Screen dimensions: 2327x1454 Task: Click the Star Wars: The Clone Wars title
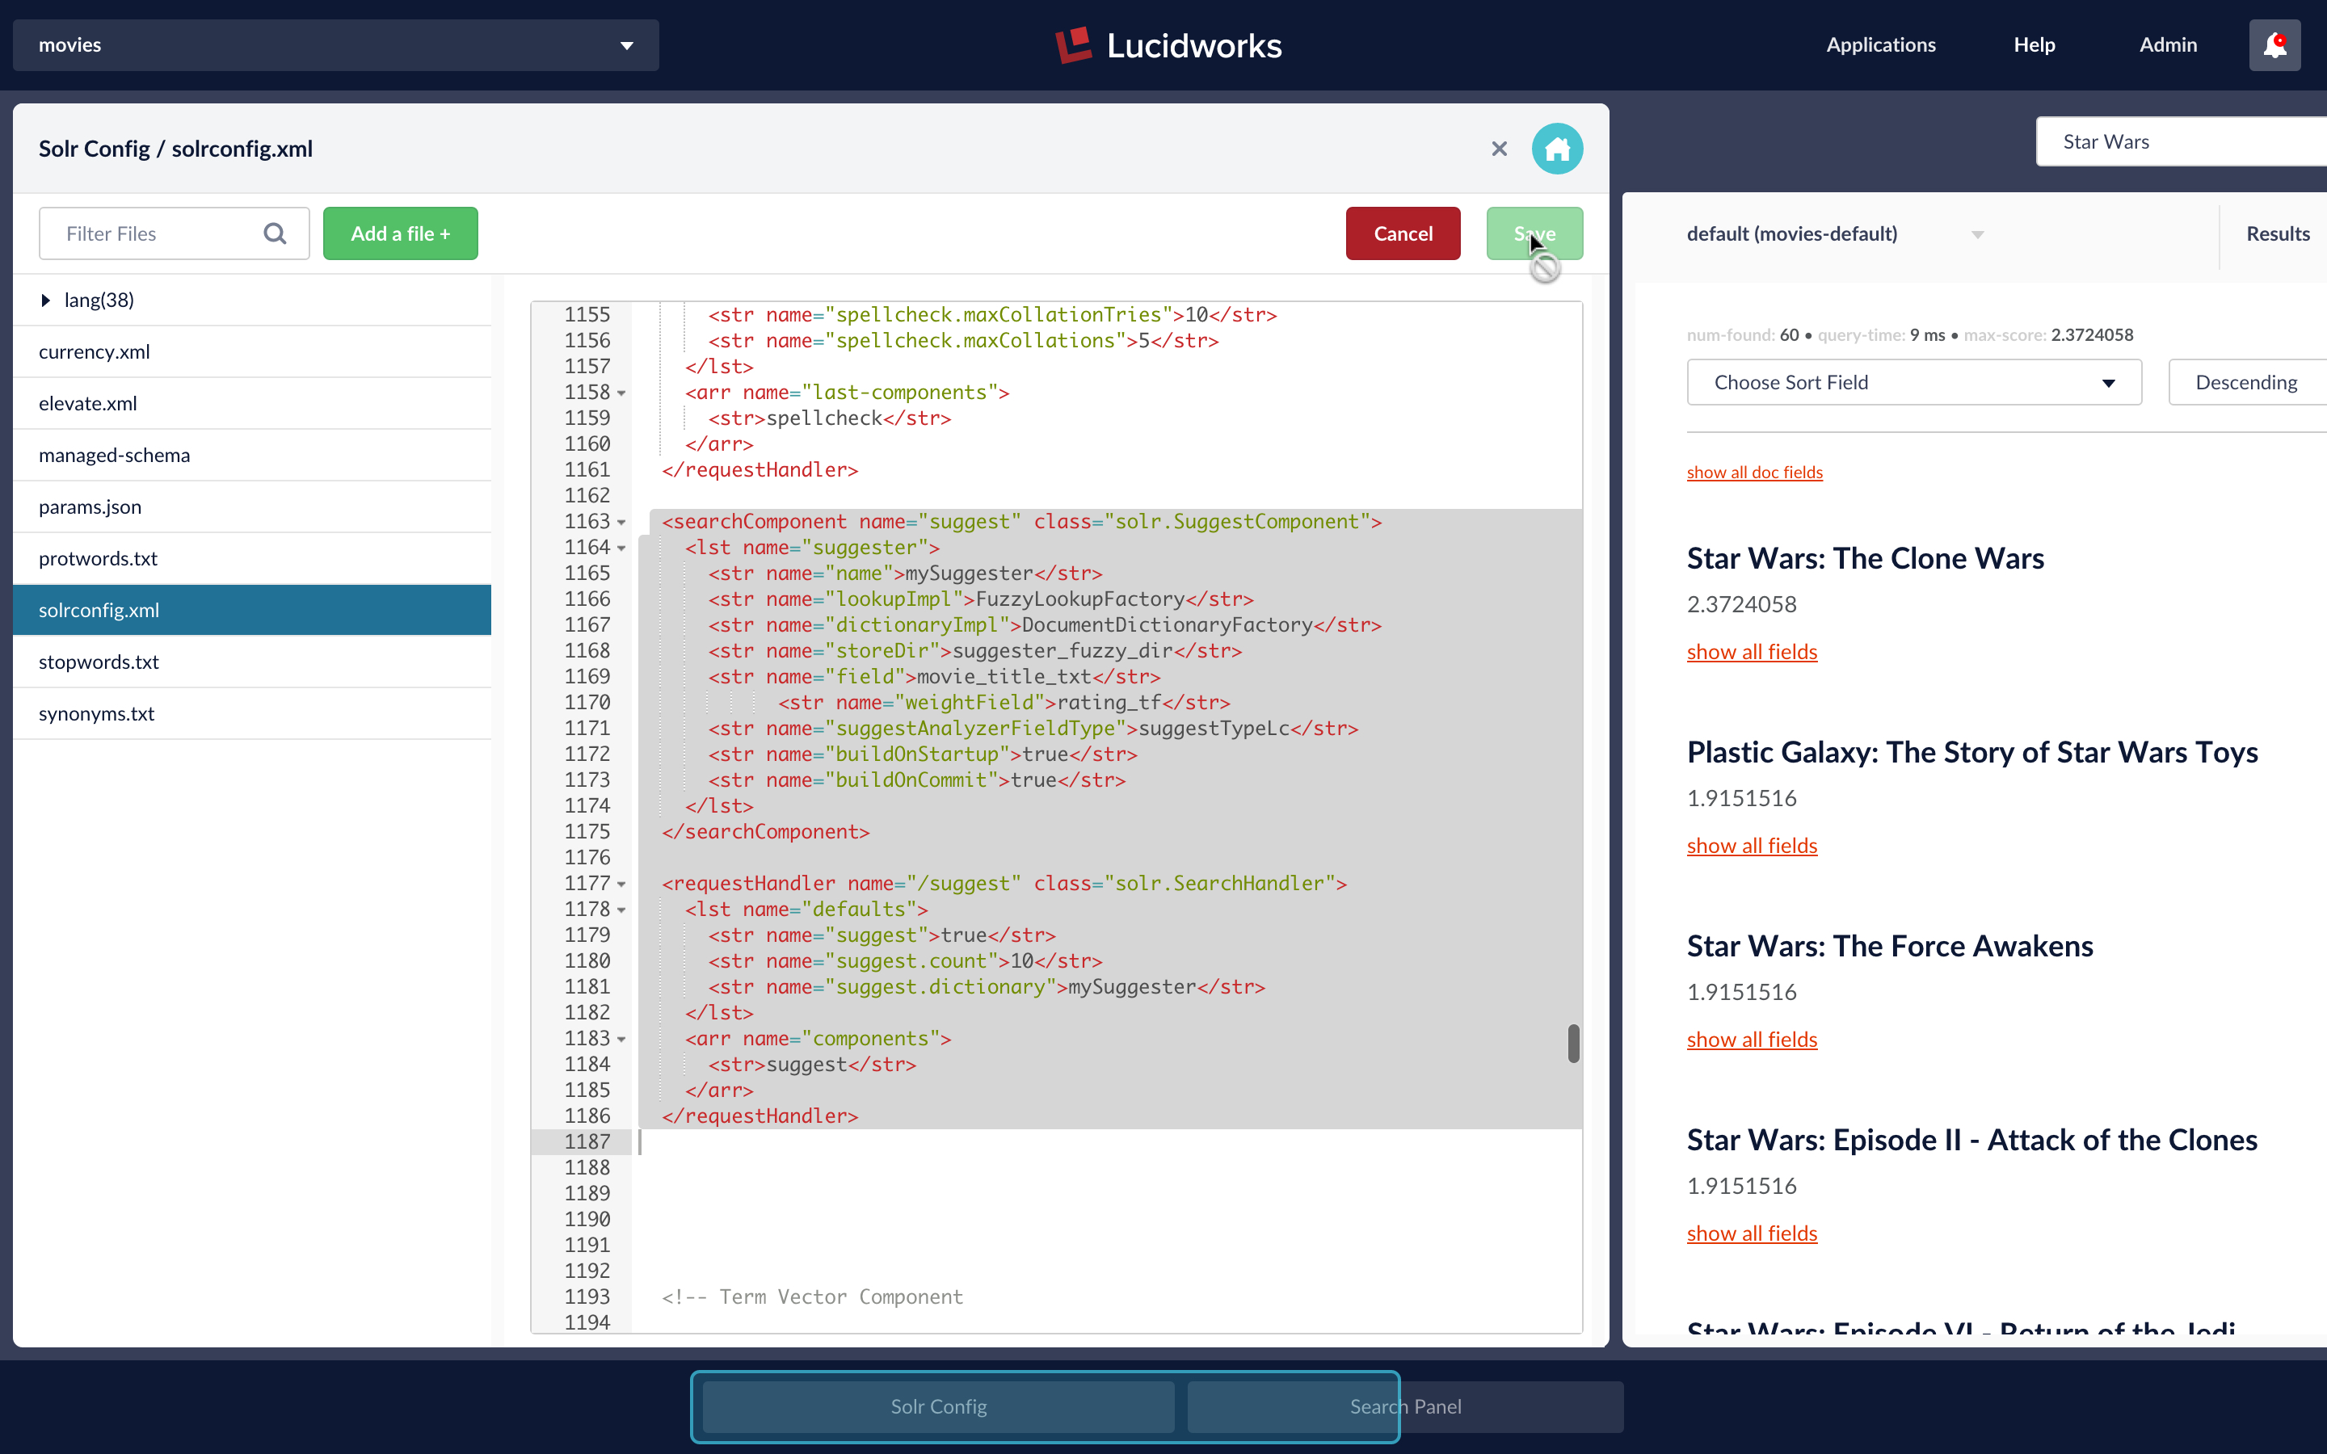pos(1866,559)
